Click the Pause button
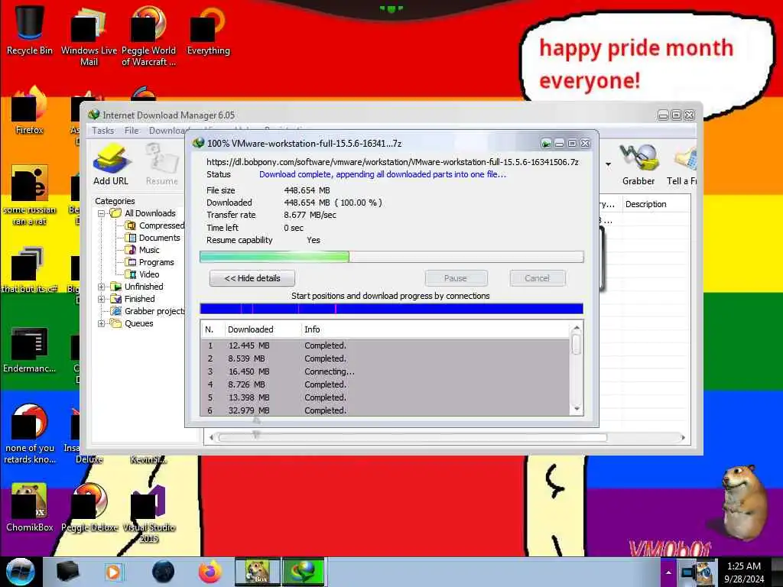This screenshot has height=587, width=783. (456, 278)
